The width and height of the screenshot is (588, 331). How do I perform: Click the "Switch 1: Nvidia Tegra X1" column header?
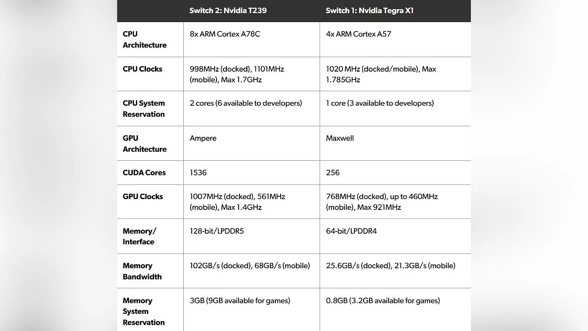pyautogui.click(x=369, y=10)
